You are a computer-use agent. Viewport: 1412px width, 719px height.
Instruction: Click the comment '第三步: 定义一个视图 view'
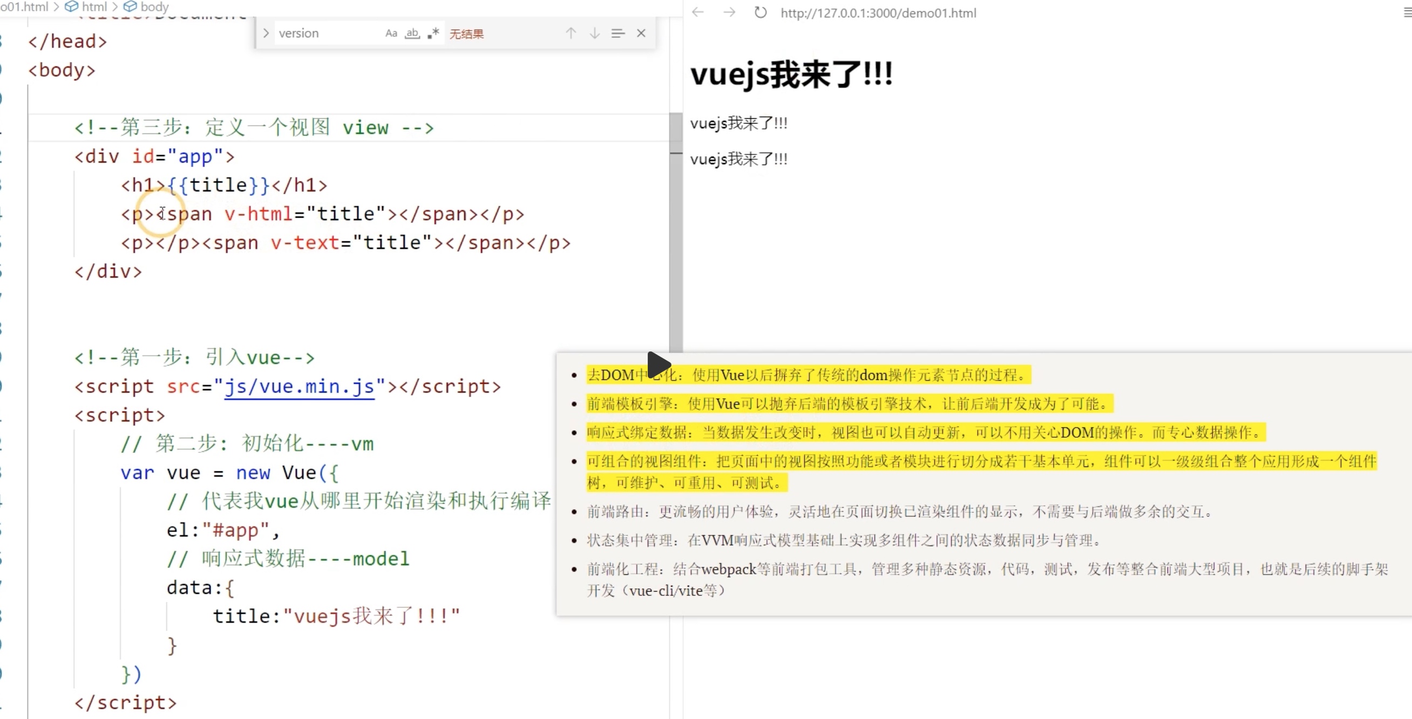pos(254,128)
